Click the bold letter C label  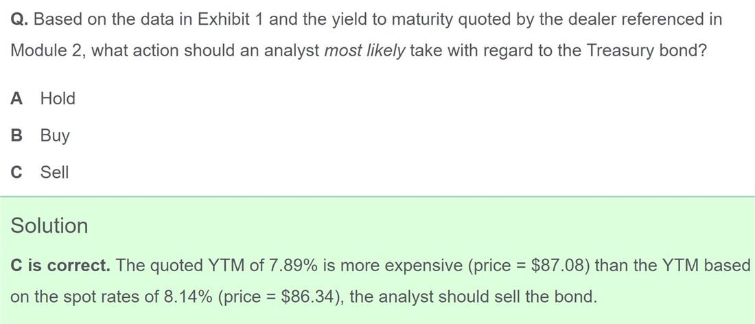16,172
